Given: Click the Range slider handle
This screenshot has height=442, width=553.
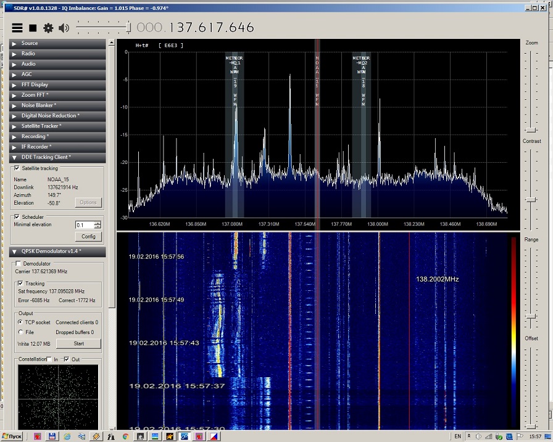Looking at the screenshot, I should coord(531,316).
